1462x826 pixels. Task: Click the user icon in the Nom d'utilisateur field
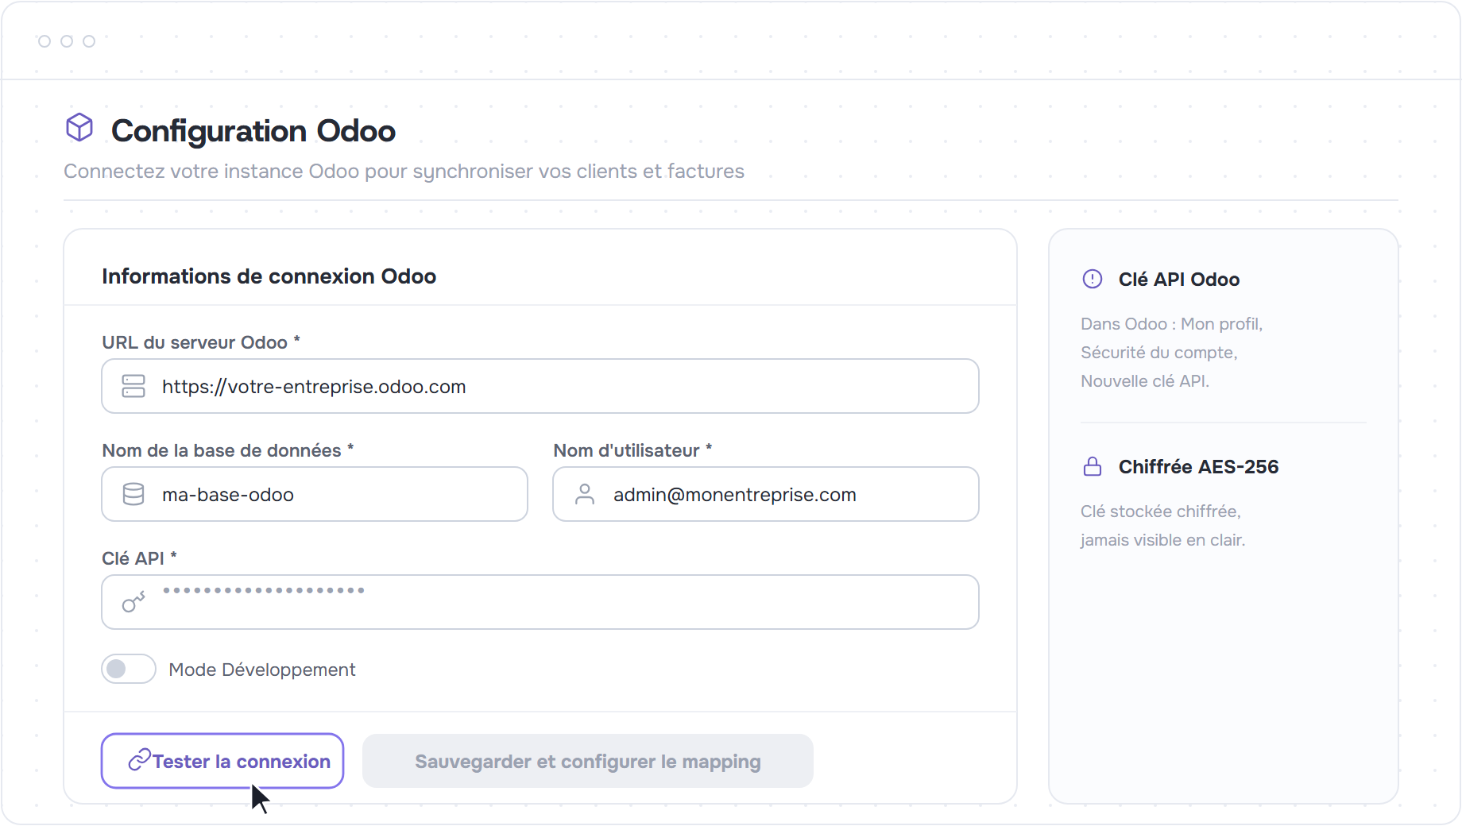point(585,494)
